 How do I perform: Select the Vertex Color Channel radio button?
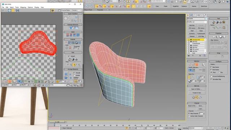click(189, 116)
